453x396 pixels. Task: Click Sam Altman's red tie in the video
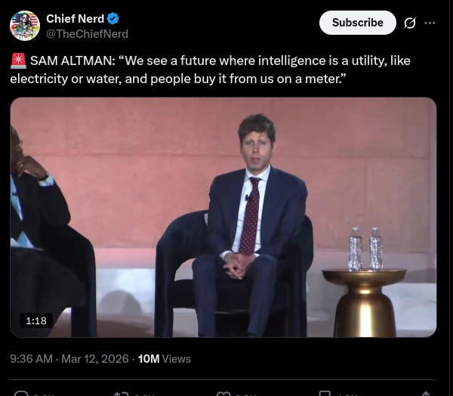coord(248,215)
